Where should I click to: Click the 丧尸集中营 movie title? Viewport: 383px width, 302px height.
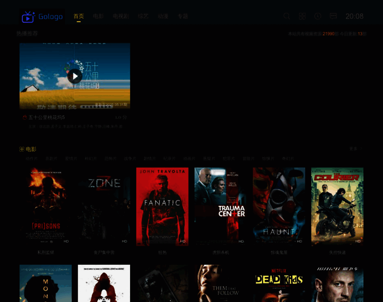pos(104,253)
